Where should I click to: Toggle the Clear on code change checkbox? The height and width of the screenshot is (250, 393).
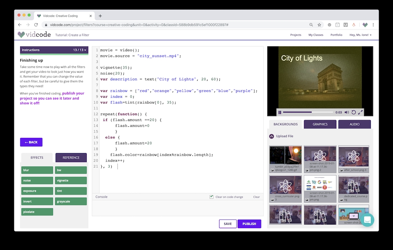pos(211,197)
